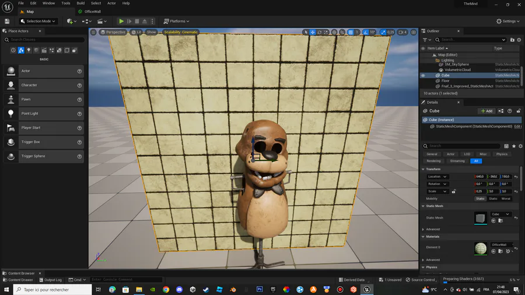525x295 pixels.
Task: Click the Search Classes field
Action: point(44,40)
